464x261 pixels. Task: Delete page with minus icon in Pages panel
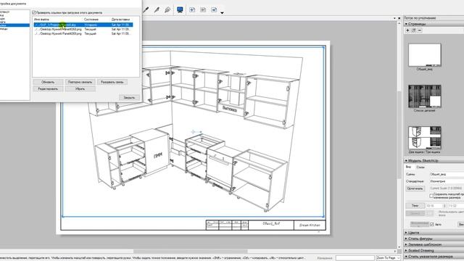click(x=420, y=30)
